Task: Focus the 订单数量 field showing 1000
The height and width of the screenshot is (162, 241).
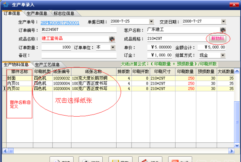Action: (x=56, y=47)
